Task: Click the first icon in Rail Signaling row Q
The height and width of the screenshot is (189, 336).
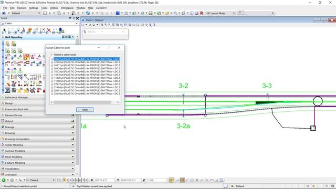Action: pyautogui.click(x=8, y=44)
